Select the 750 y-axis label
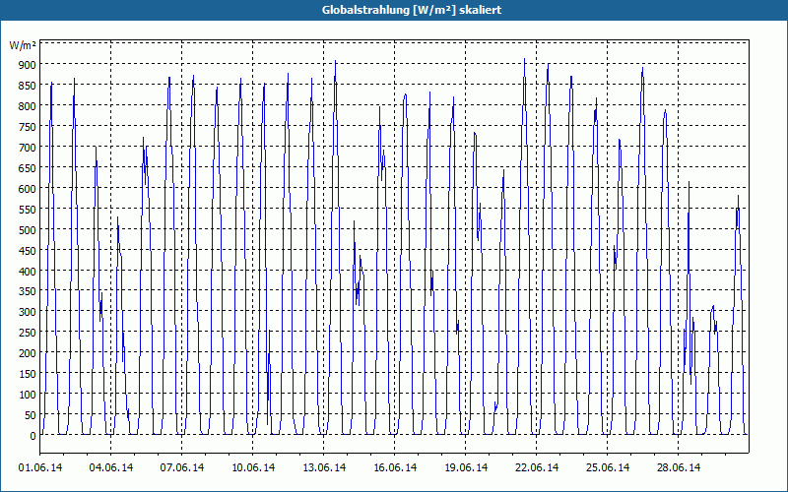Viewport: 788px width, 492px height. coord(28,127)
